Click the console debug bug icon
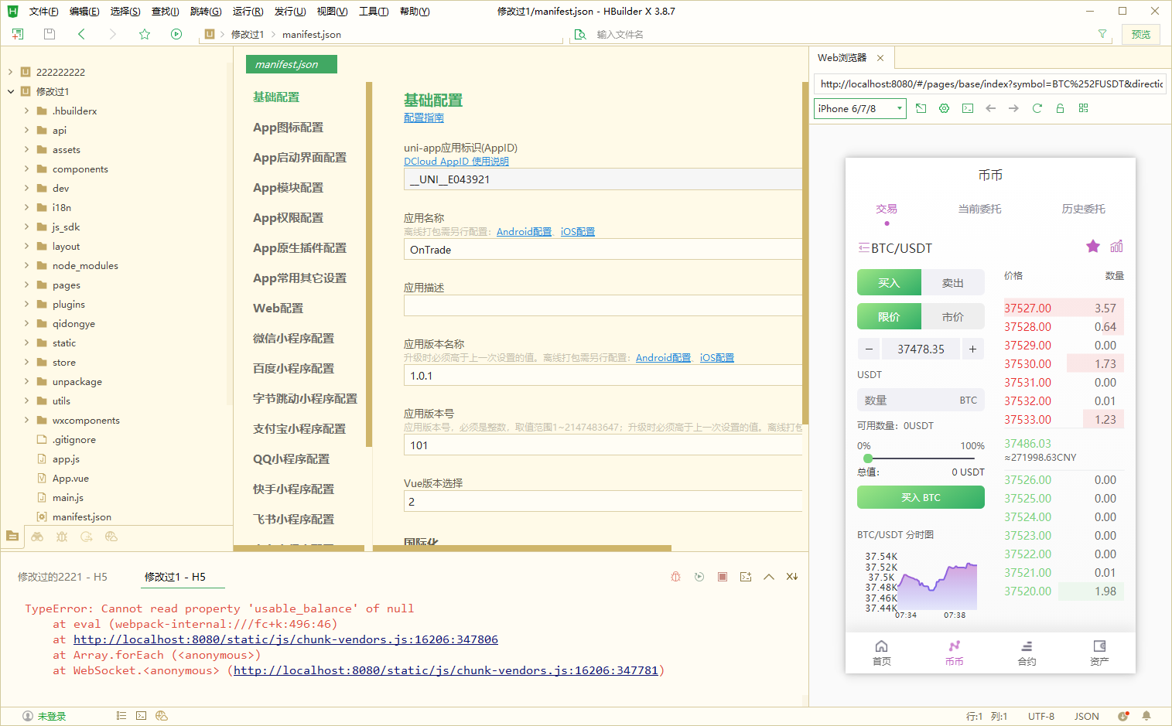Image resolution: width=1172 pixels, height=726 pixels. [x=675, y=577]
